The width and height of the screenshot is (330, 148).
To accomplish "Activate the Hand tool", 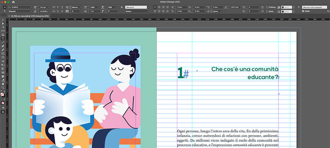I will pos(3,84).
